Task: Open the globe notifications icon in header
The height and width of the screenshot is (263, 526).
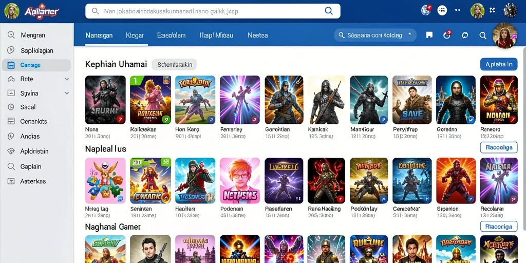Action: (426, 10)
